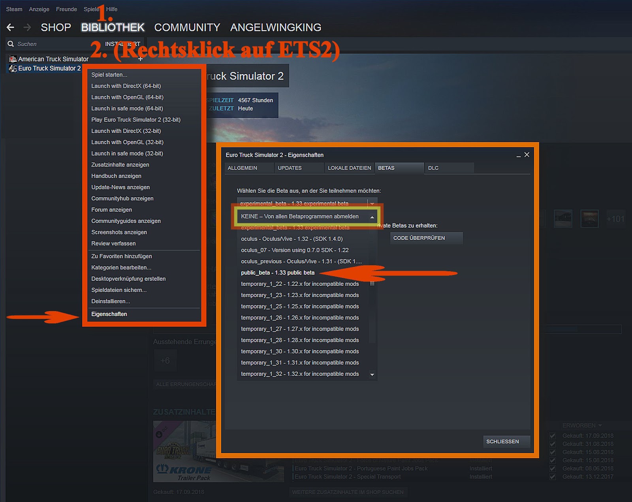The image size is (632, 502).
Task: Click the beta dropdown scrollbar thumb
Action: click(372, 283)
